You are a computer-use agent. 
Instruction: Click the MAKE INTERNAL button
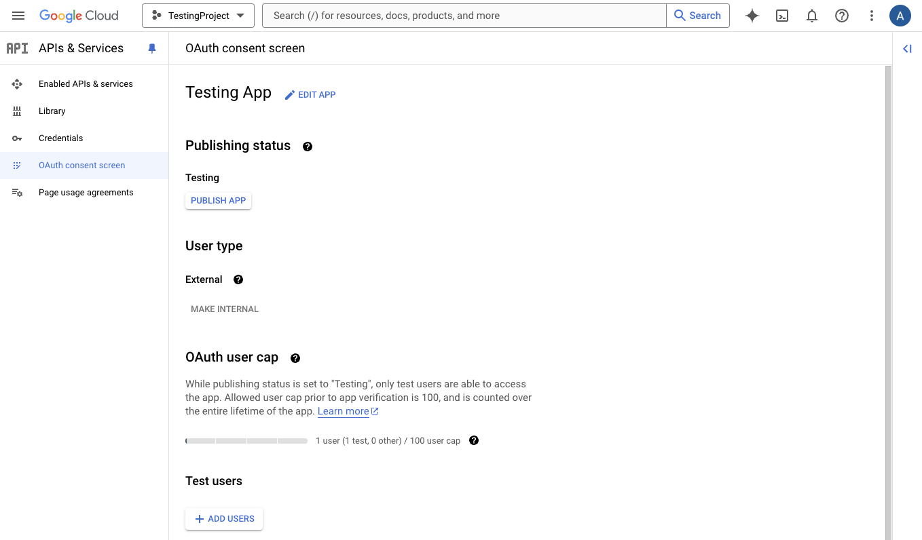225,309
